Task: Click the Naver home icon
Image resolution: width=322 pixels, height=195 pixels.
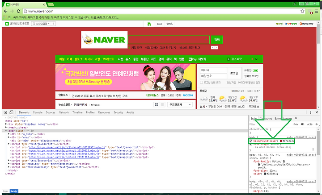Action: [x=149, y=24]
